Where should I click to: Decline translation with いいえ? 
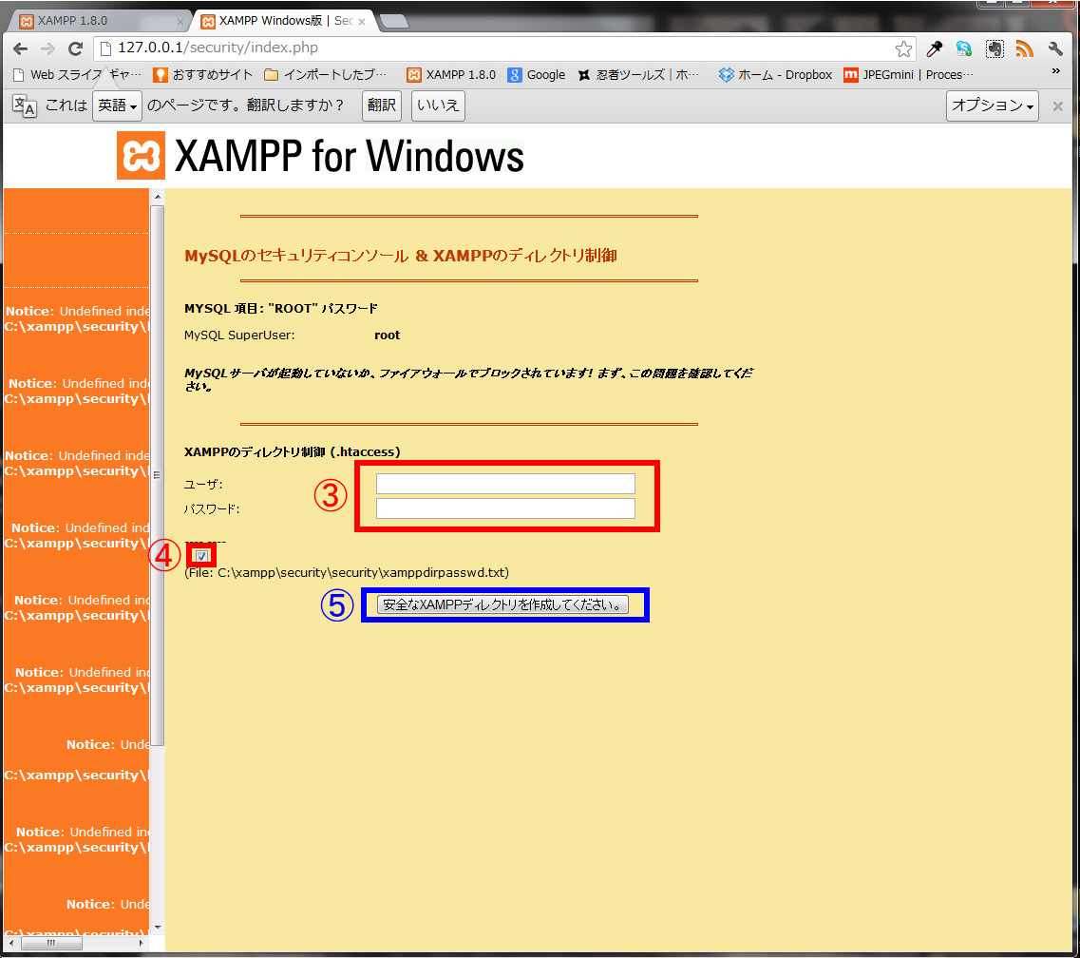(x=438, y=105)
